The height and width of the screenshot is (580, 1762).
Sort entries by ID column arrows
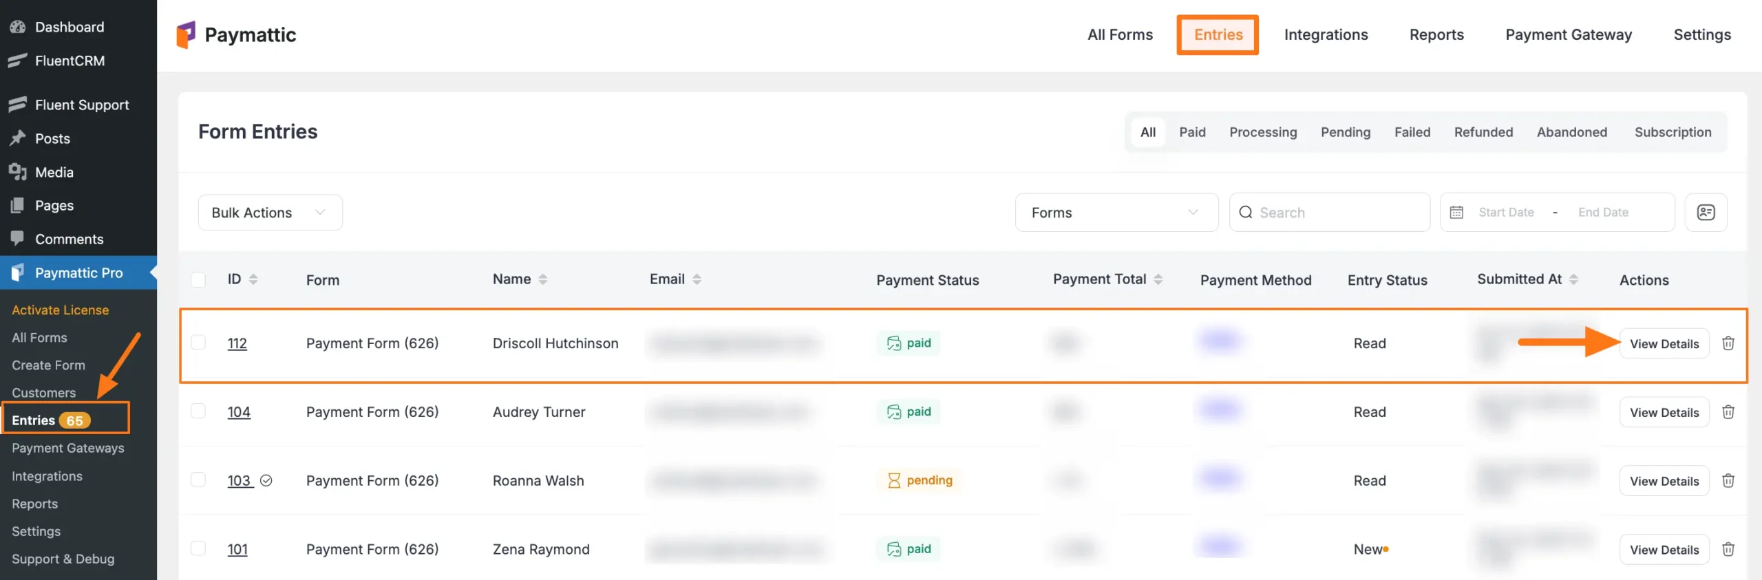pos(253,279)
